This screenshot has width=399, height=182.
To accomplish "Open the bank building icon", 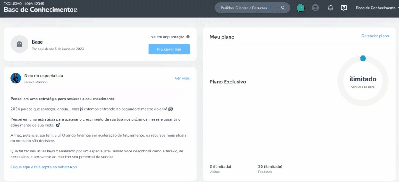I will [x=315, y=8].
